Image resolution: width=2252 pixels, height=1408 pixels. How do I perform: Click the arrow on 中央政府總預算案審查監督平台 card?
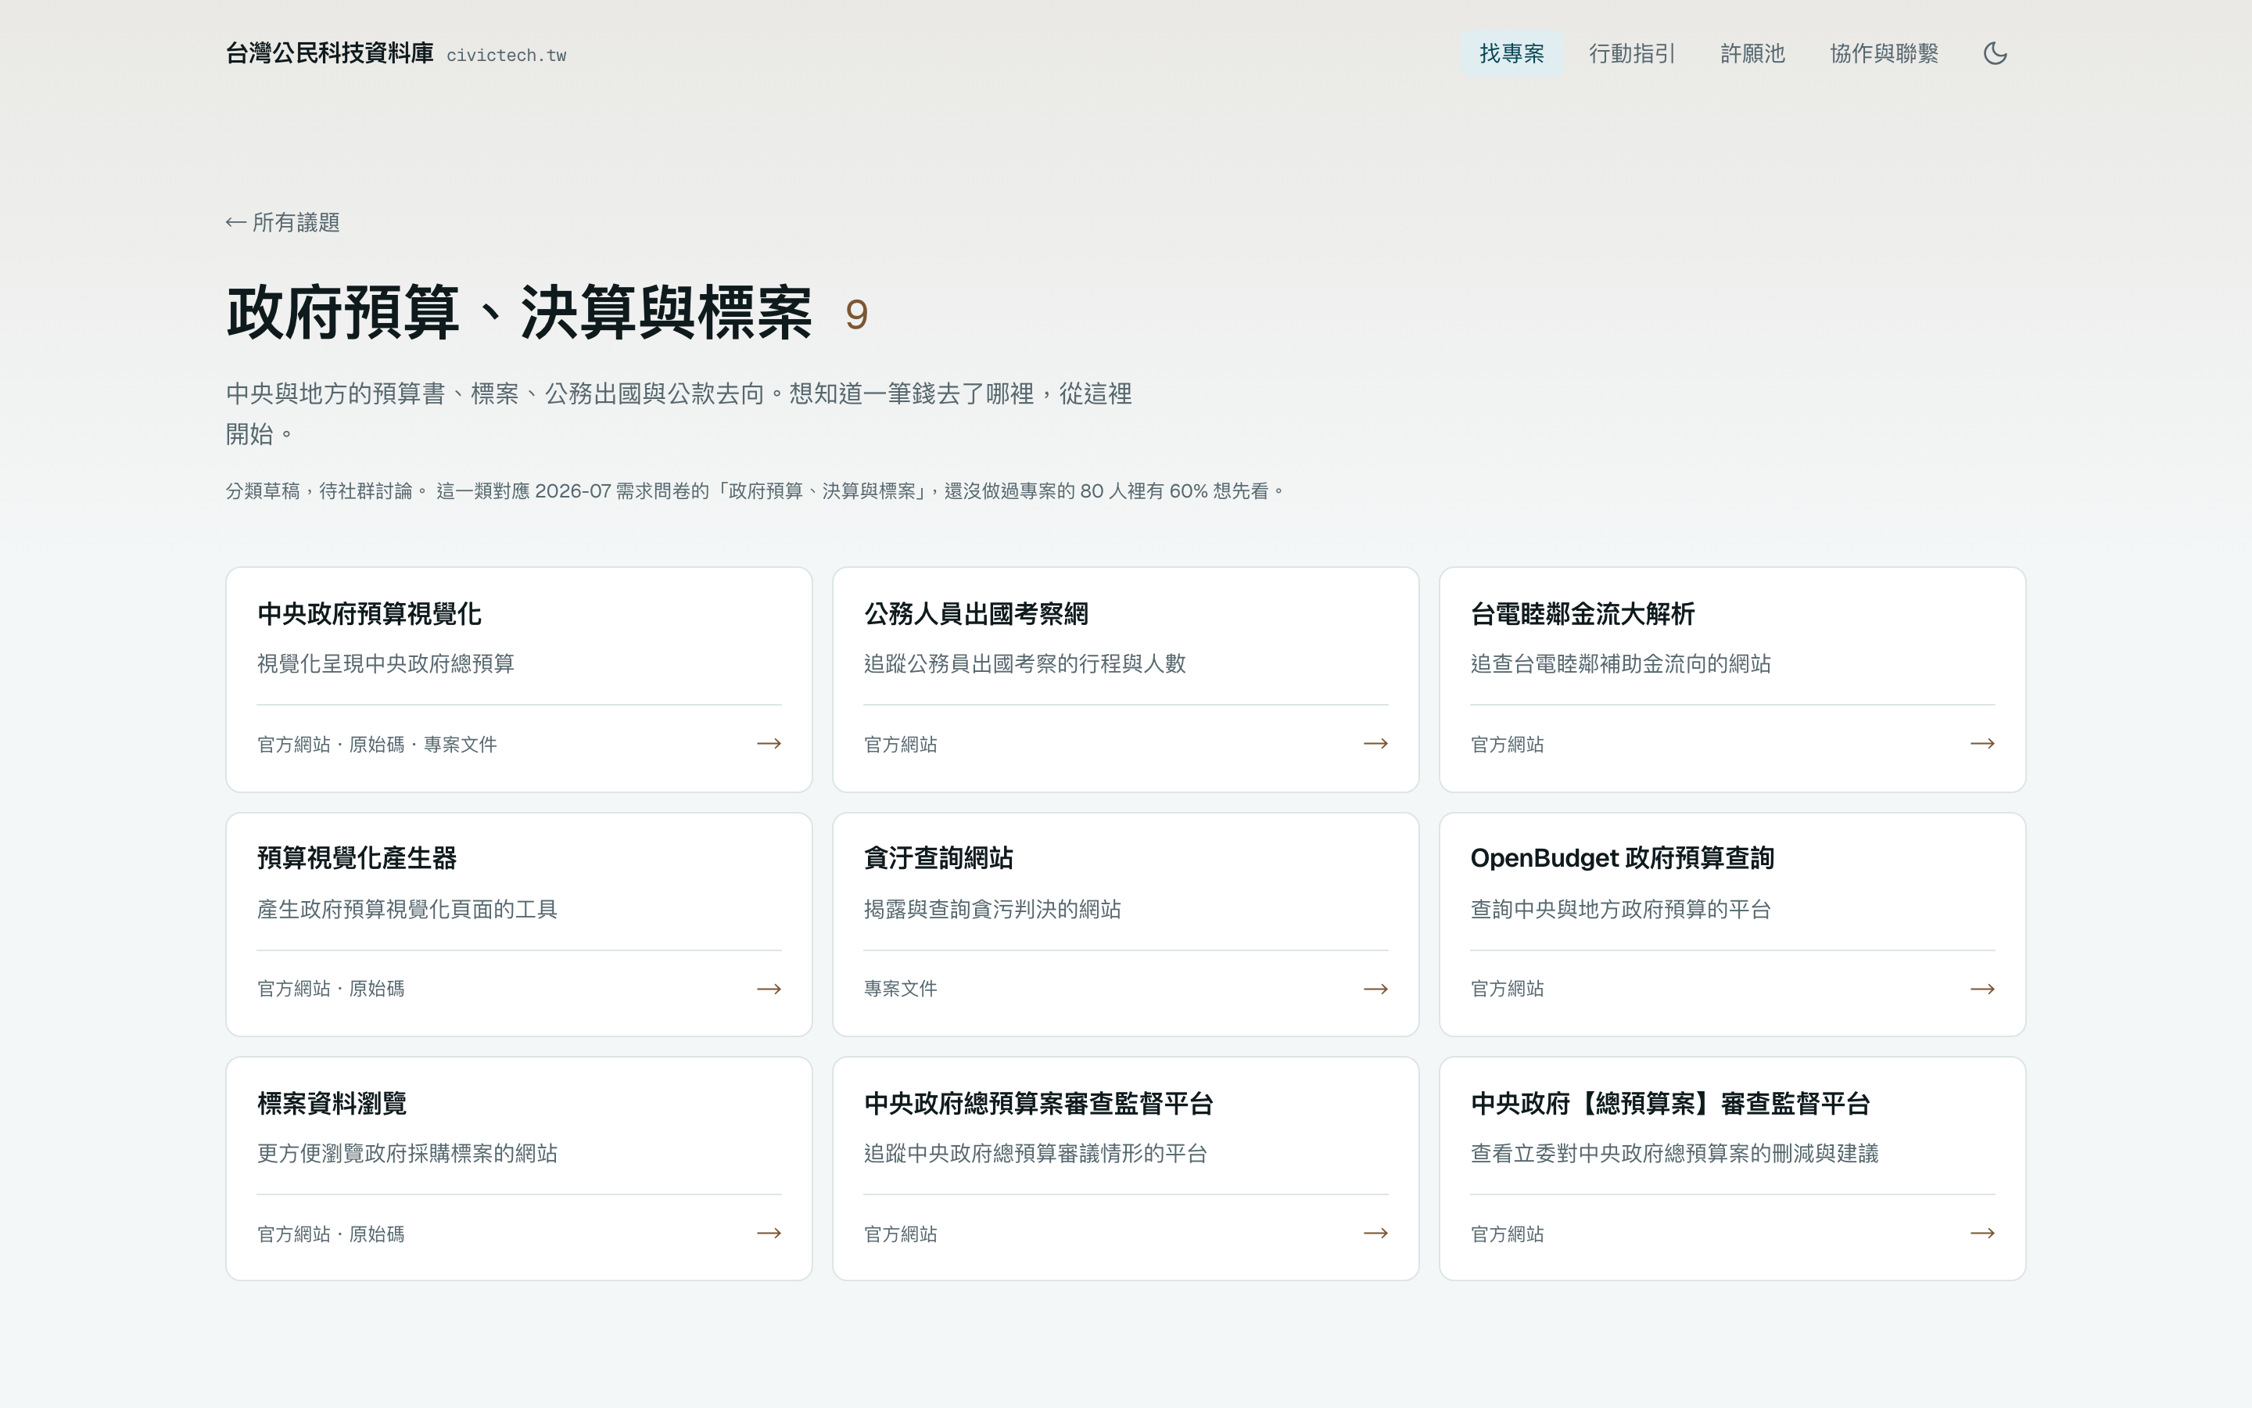(x=1375, y=1233)
